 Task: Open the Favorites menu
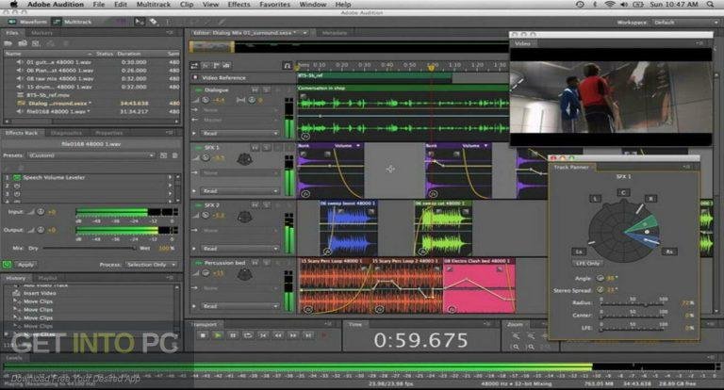[274, 4]
